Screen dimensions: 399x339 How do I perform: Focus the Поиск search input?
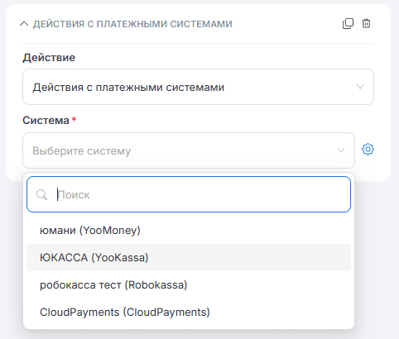click(x=189, y=194)
